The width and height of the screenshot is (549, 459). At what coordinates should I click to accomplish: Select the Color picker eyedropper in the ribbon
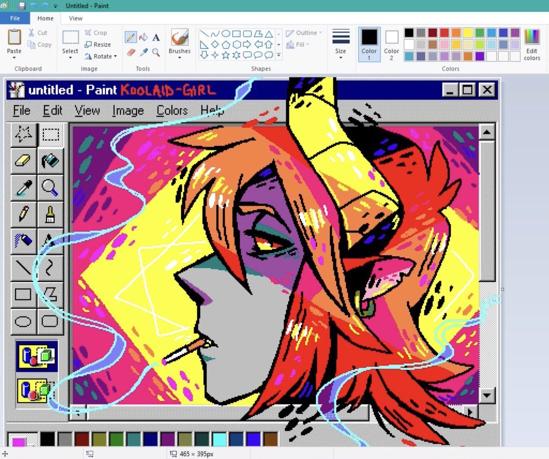pyautogui.click(x=143, y=52)
